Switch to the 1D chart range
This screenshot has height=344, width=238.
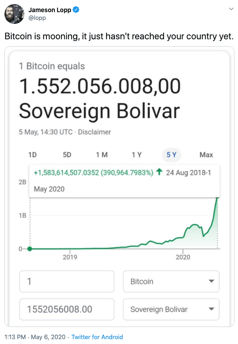point(32,155)
